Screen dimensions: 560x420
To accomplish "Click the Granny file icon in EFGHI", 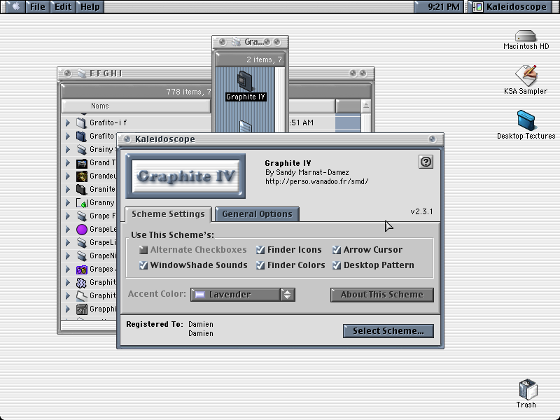I will (81, 203).
